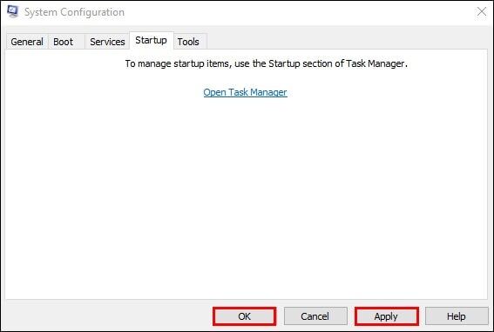This screenshot has width=494, height=332.
Task: Click the System Configuration title bar icon
Action: 12,12
